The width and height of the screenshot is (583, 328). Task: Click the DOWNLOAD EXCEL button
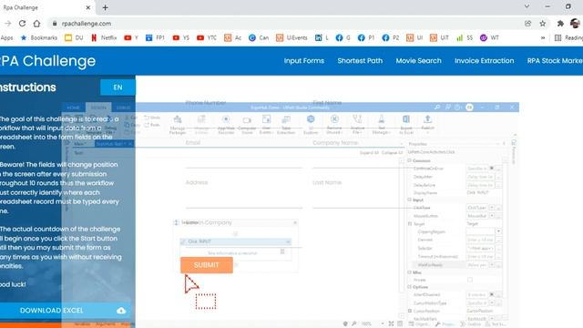point(66,311)
